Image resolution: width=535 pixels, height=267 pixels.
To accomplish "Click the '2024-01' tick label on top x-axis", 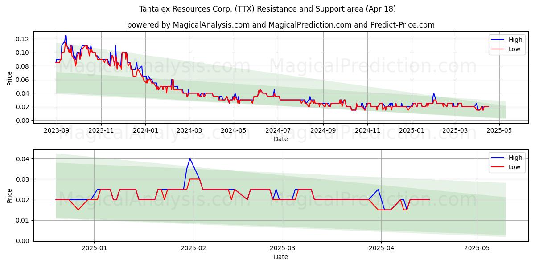I will pyautogui.click(x=145, y=130).
